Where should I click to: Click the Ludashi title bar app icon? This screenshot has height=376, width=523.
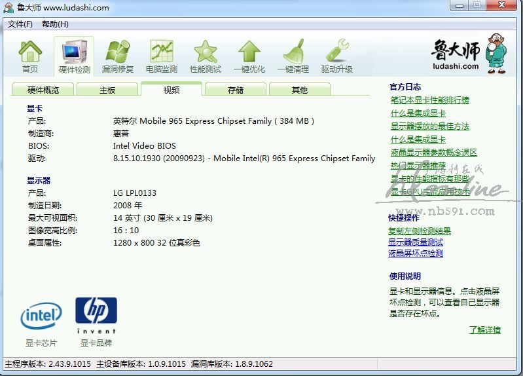[9, 7]
